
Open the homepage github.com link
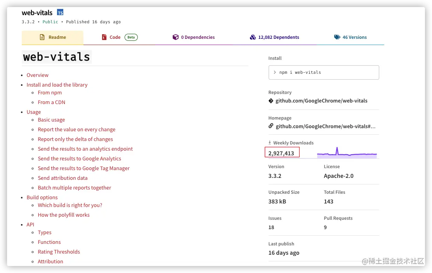(x=326, y=126)
